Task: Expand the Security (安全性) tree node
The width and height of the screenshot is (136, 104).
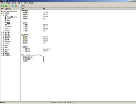Action: pyautogui.click(x=2, y=50)
